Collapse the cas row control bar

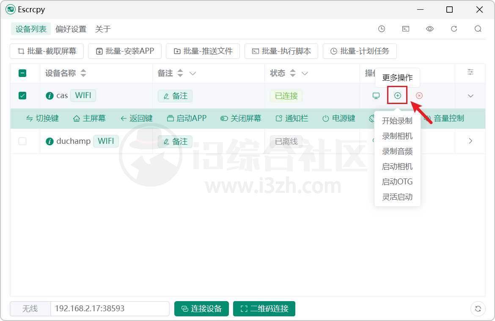click(x=470, y=96)
